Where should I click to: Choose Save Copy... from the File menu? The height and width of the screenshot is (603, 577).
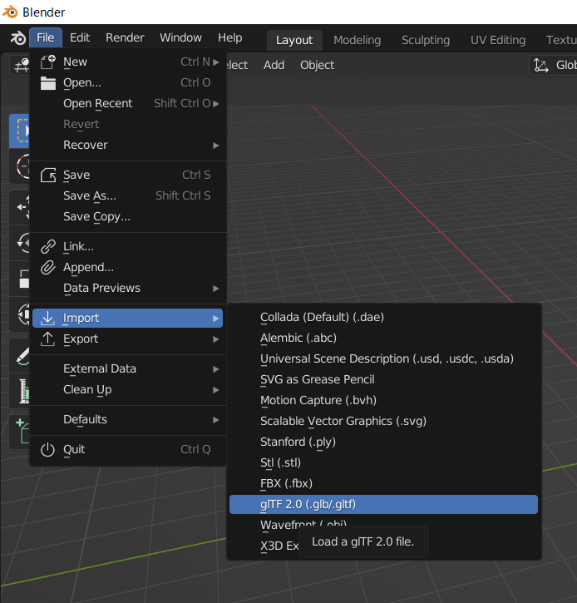click(128, 216)
